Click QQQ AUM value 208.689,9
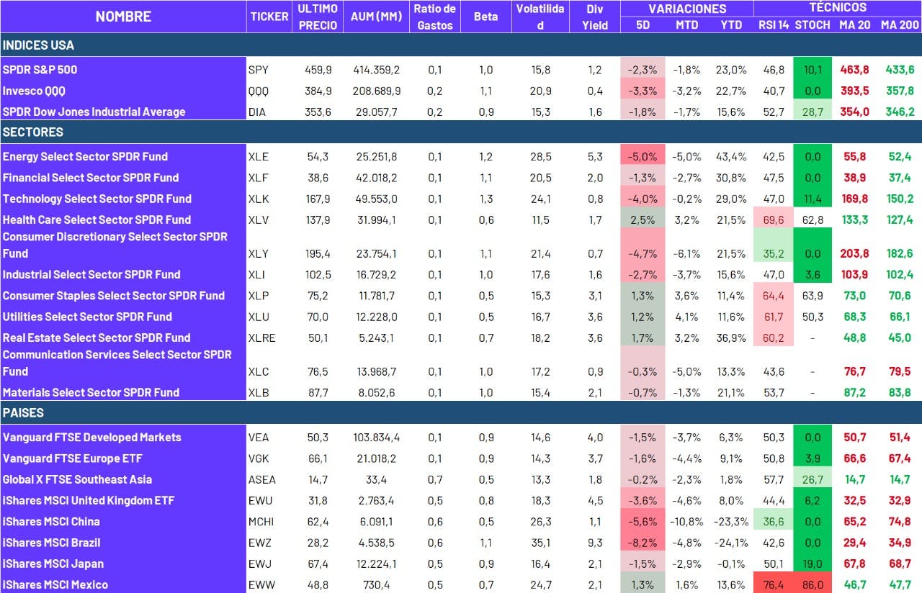The height and width of the screenshot is (593, 922). [x=376, y=91]
